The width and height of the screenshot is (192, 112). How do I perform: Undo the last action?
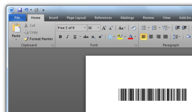26,10
